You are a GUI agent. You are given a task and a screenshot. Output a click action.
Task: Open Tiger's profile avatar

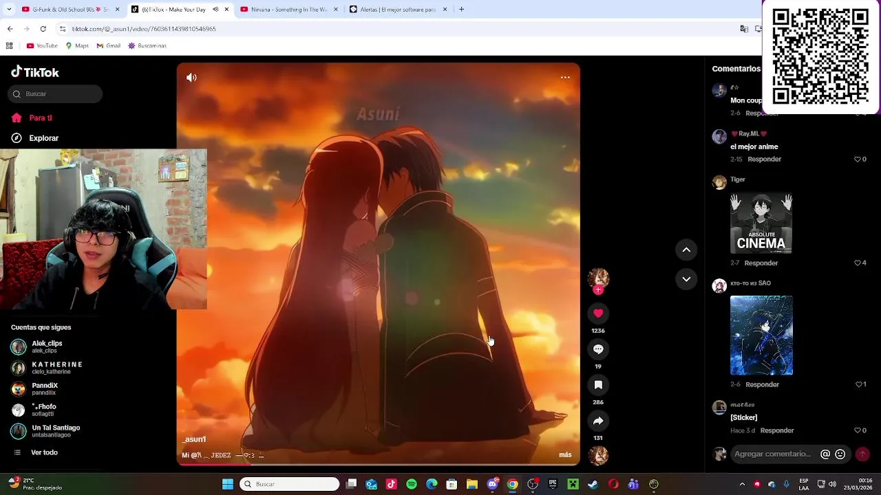(x=719, y=182)
